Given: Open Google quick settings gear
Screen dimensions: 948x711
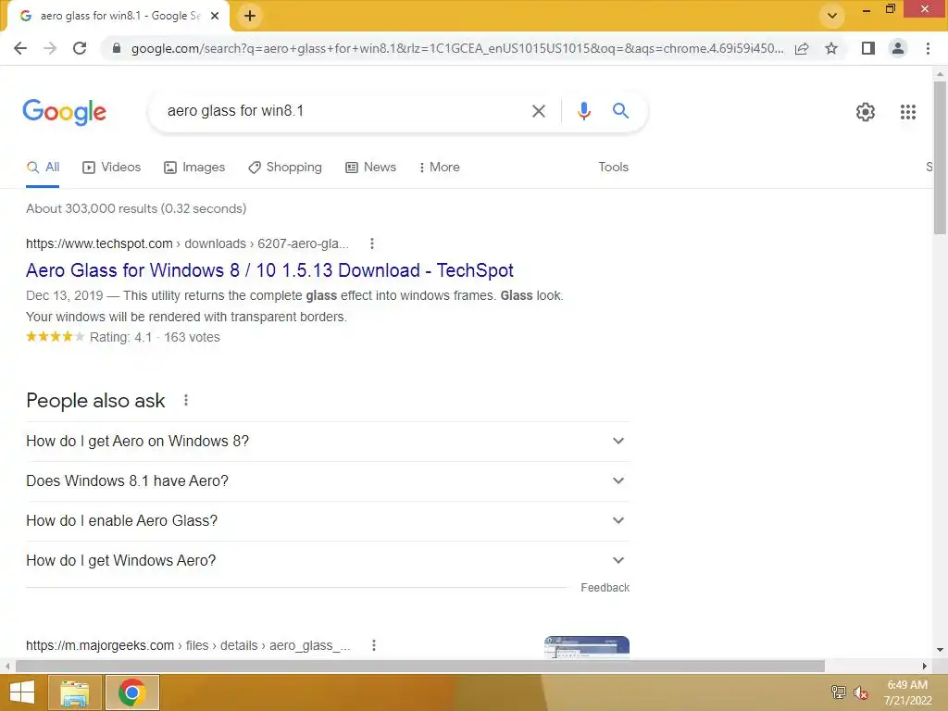Looking at the screenshot, I should click(866, 112).
